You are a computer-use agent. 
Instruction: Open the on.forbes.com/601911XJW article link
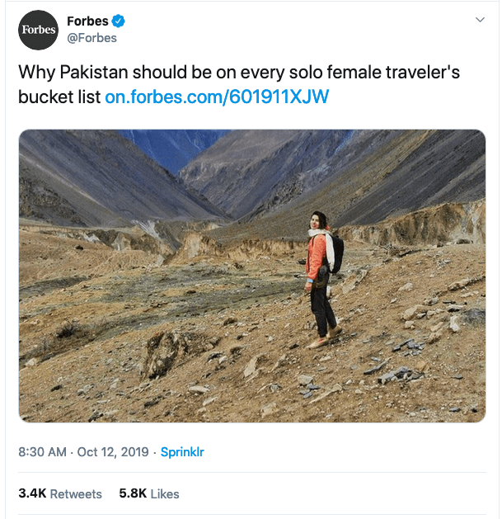[x=217, y=97]
